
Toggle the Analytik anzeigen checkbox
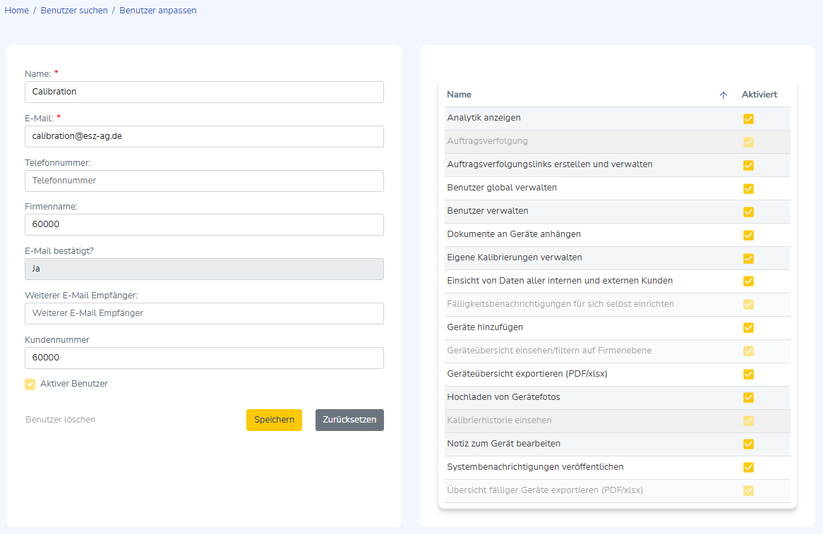(748, 119)
